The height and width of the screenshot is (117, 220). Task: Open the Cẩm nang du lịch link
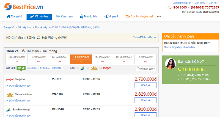[182, 3]
